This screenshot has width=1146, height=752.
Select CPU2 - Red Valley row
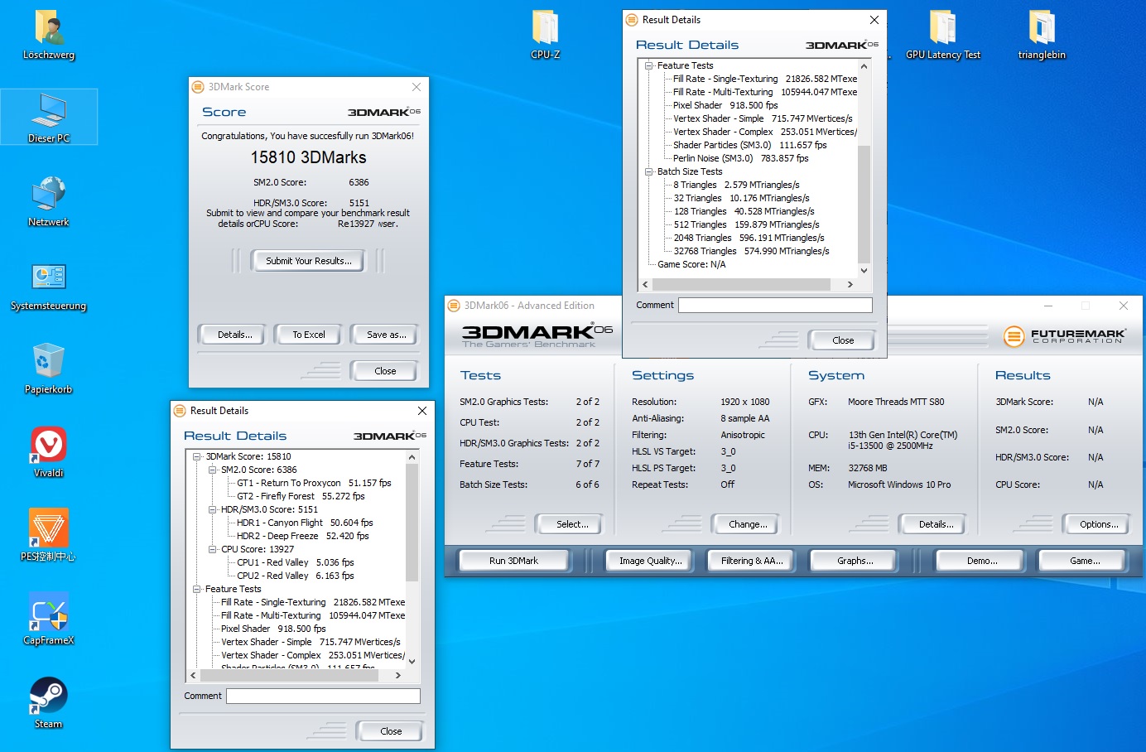pos(296,576)
